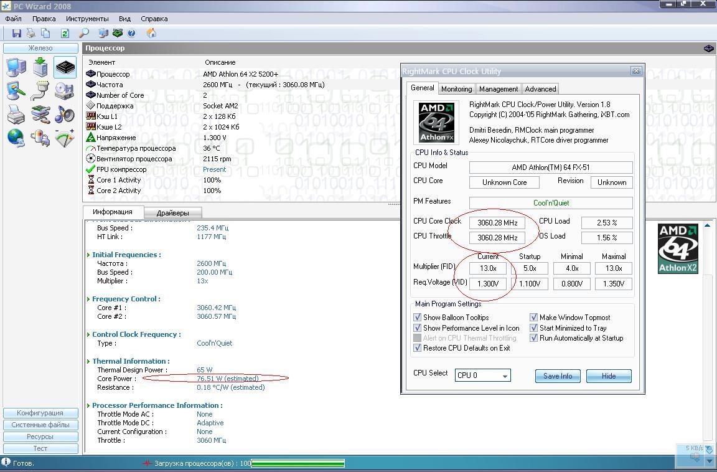Viewport: 717px width, 472px height.
Task: Click the AMD Athlon X2 logo image
Action: (x=678, y=248)
